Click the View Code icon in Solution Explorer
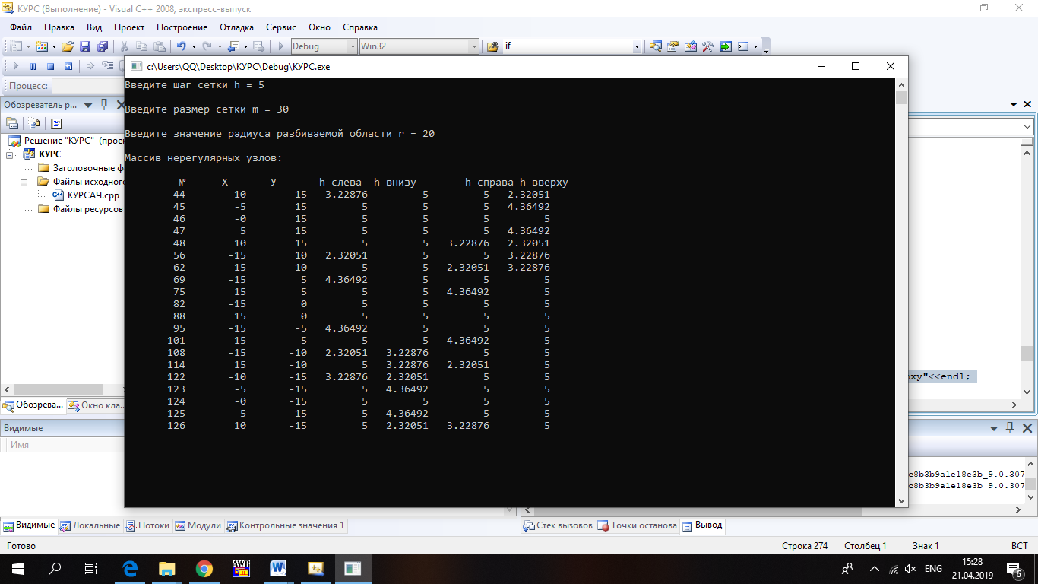Viewport: 1038px width, 584px height. 55,123
